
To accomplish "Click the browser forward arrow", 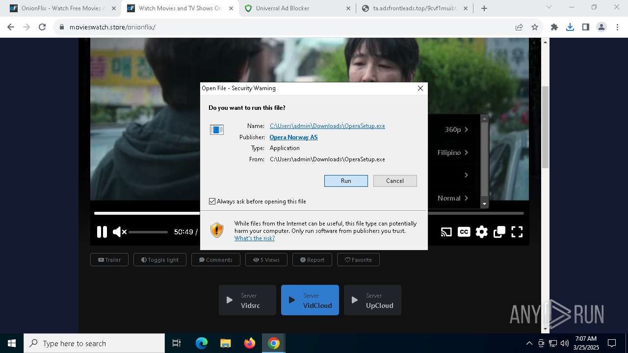I will (26, 27).
